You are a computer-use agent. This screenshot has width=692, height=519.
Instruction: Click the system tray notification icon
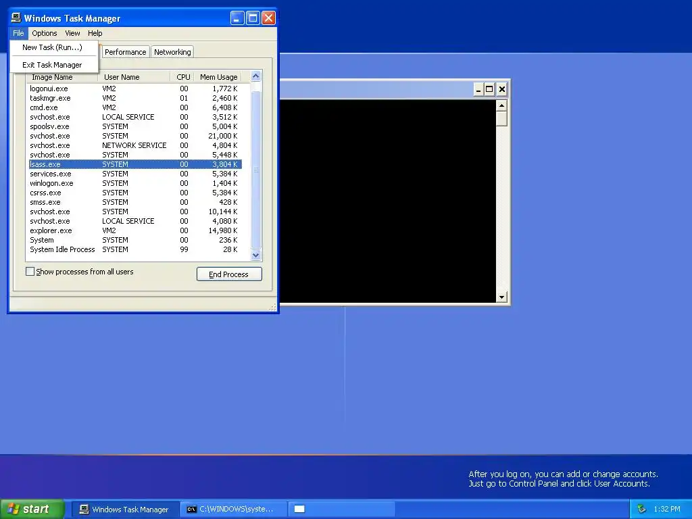tap(642, 510)
